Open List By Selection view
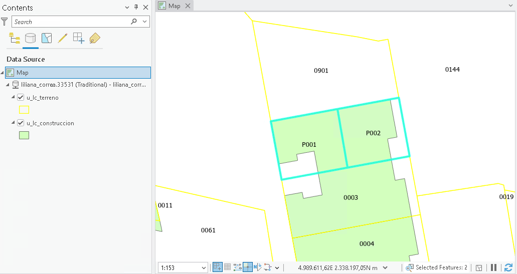This screenshot has width=517, height=274. coord(47,38)
